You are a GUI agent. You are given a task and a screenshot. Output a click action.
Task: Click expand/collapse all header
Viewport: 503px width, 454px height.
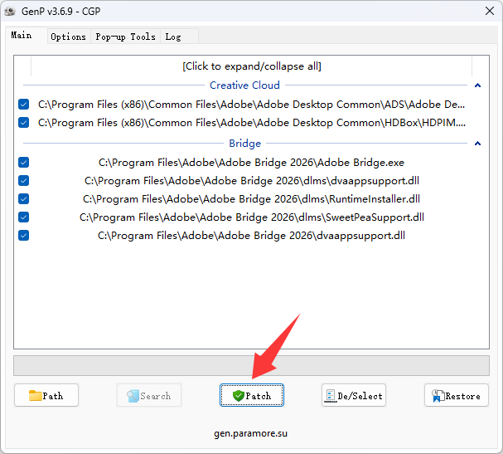(x=252, y=66)
